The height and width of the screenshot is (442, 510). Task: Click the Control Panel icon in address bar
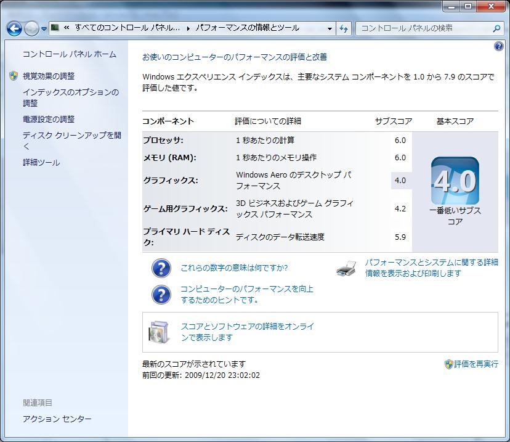click(55, 28)
